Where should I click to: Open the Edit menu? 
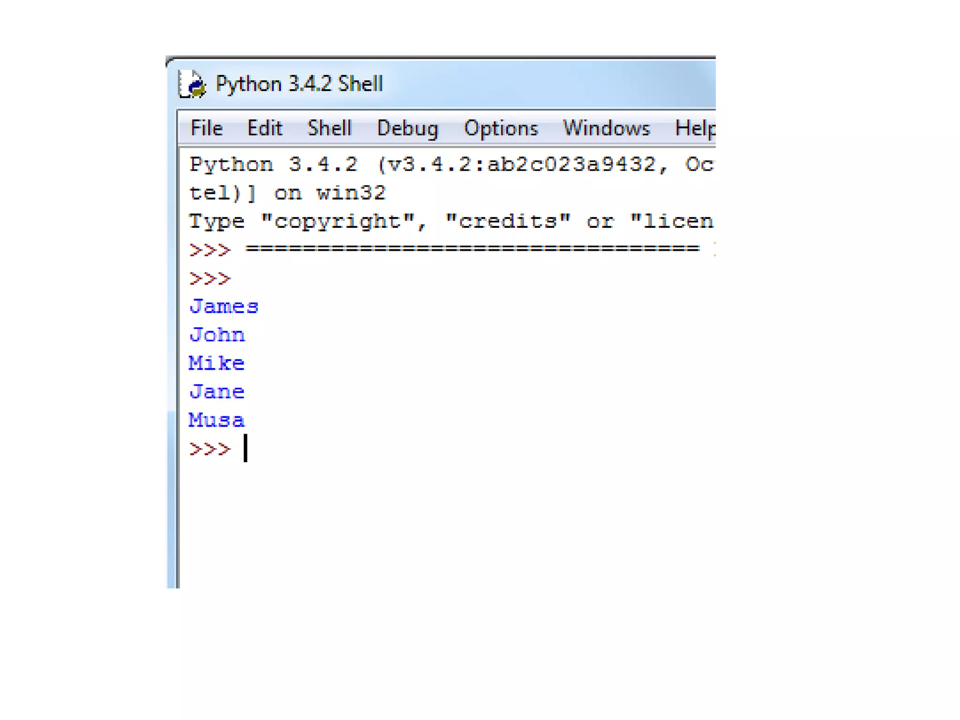pos(265,128)
